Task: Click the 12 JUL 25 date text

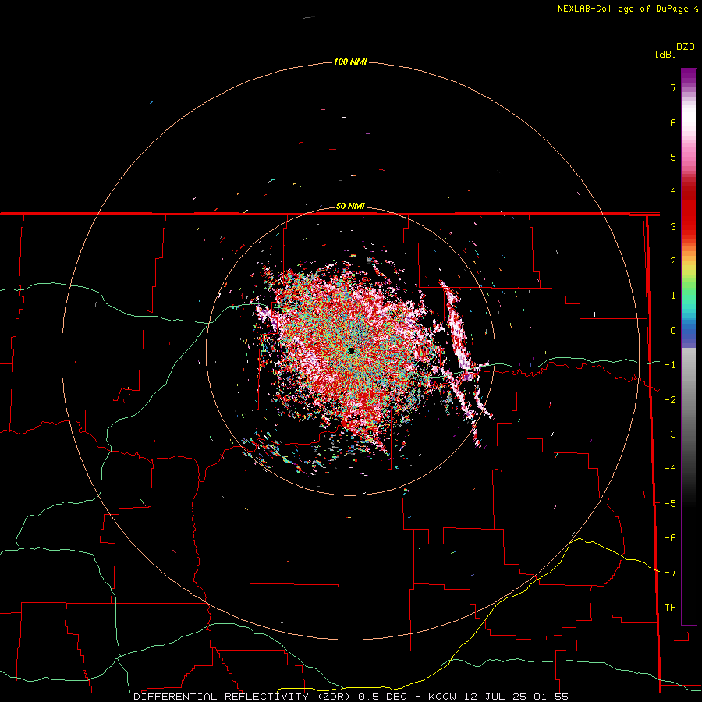Action: tap(495, 697)
